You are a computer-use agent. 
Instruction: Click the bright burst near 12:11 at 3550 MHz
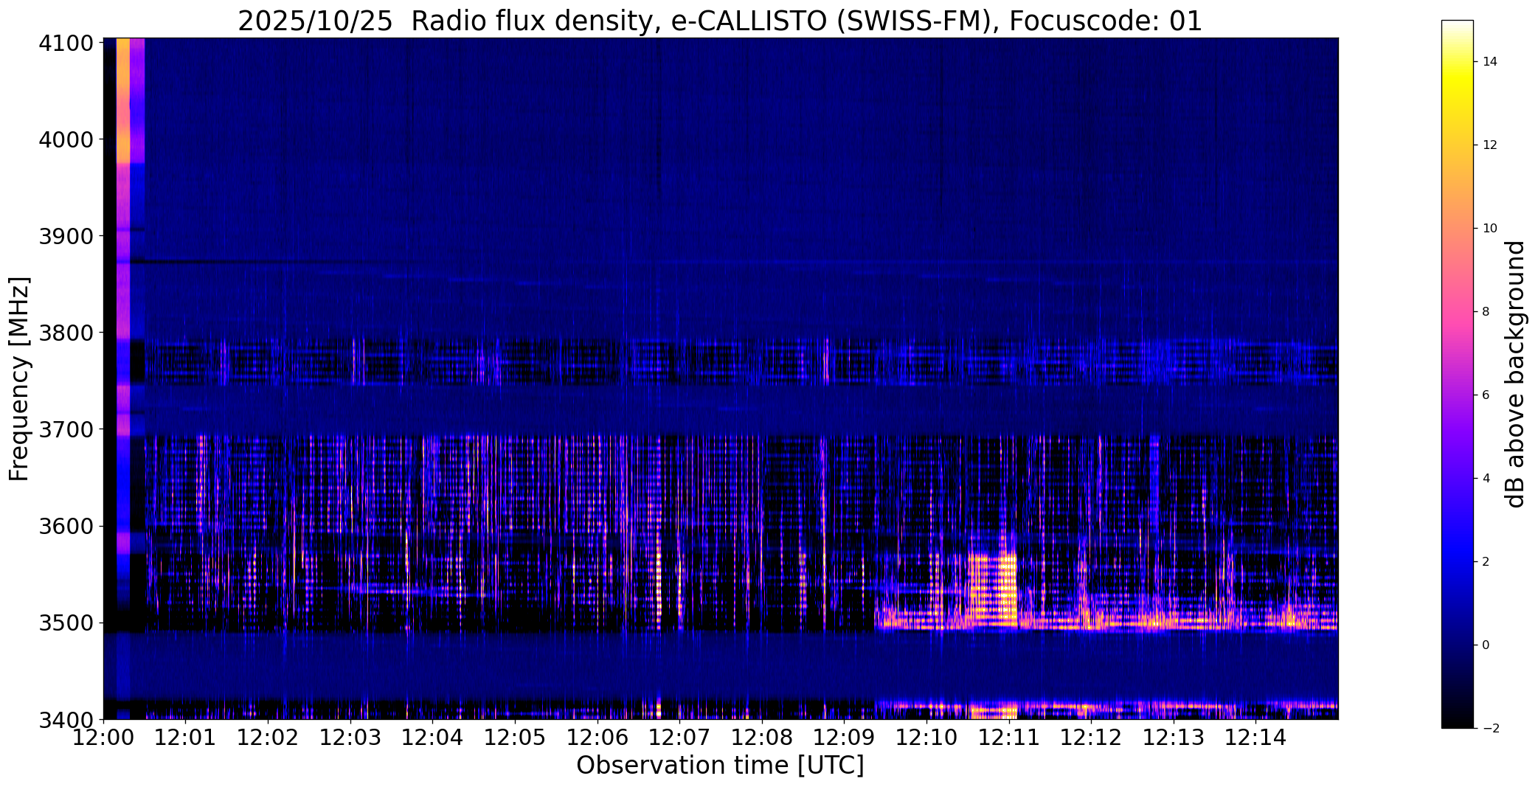992,590
